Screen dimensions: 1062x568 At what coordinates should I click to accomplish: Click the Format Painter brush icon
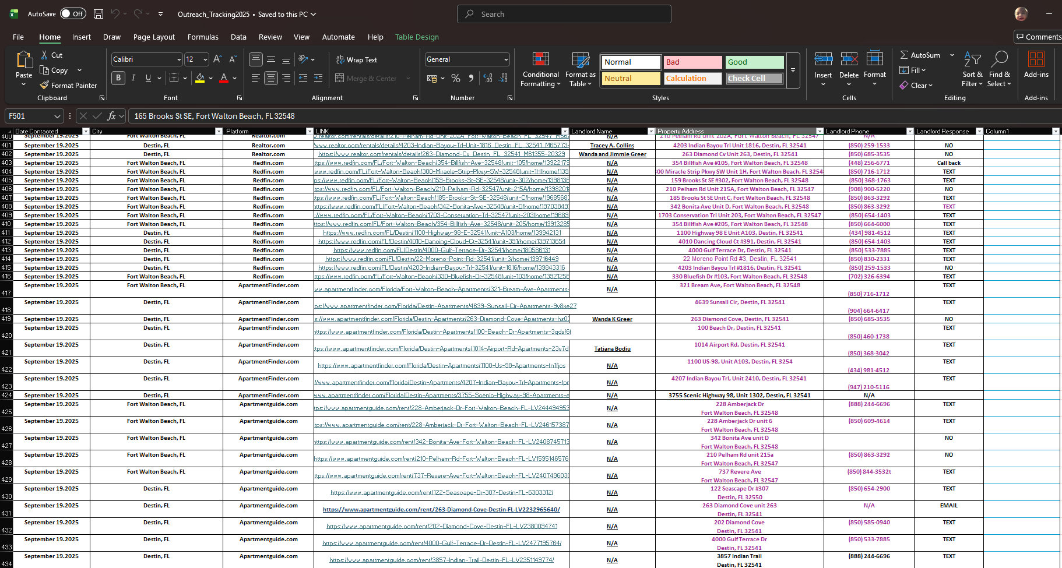click(x=44, y=85)
